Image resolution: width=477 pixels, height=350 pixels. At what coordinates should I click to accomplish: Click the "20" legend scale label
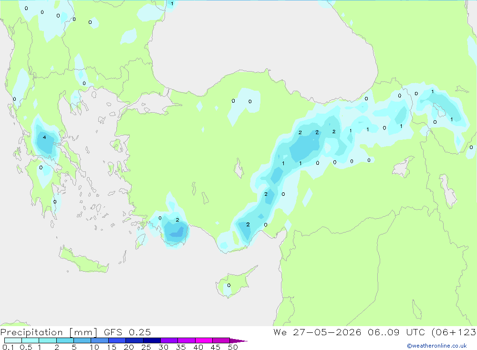click(x=129, y=347)
